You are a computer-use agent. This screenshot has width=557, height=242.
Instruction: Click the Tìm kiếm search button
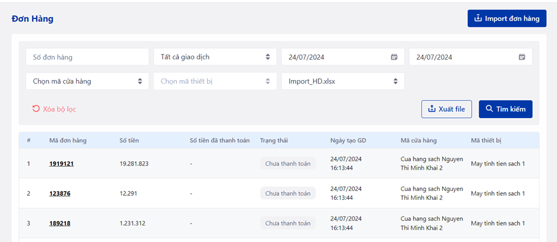[x=505, y=109]
